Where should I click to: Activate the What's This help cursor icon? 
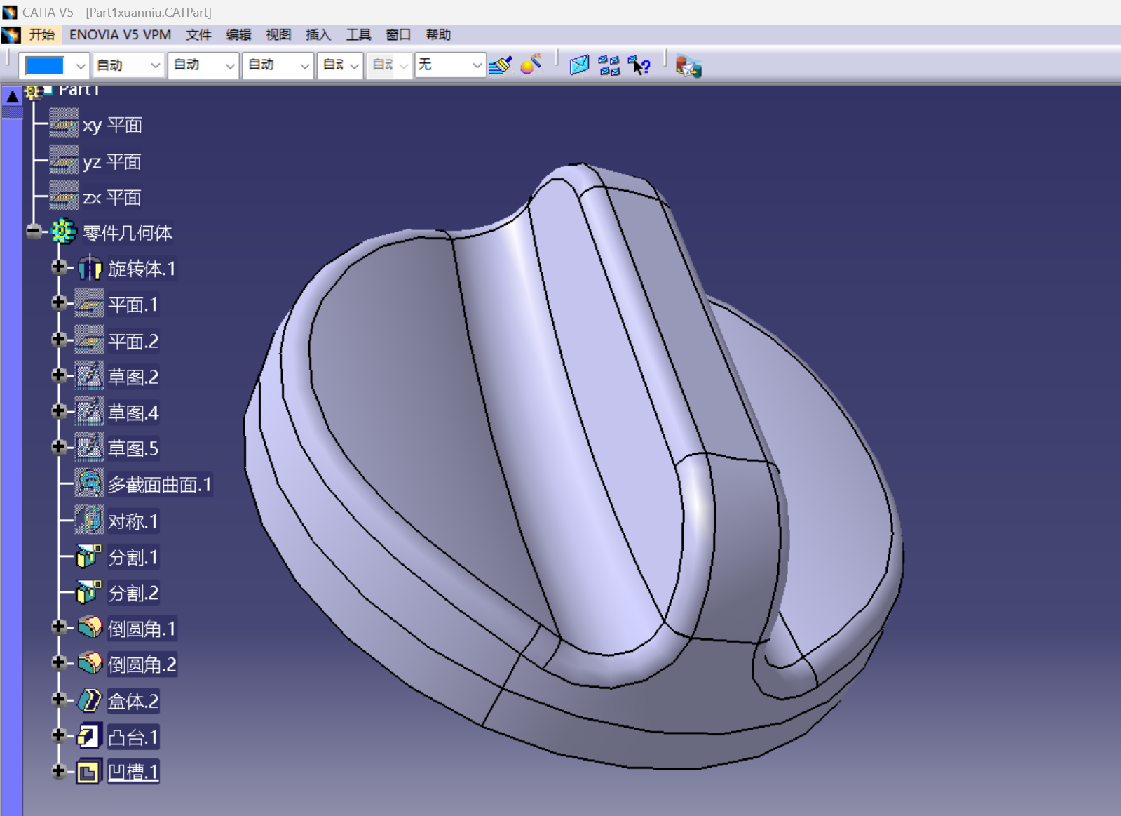639,66
